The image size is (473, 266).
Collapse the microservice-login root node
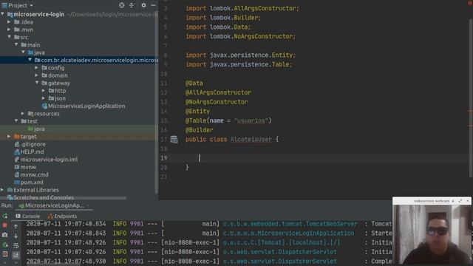click(3, 14)
